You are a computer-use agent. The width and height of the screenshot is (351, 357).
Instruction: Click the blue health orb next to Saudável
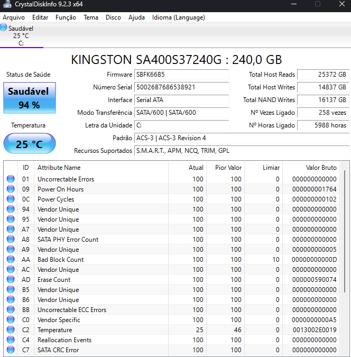click(3, 28)
